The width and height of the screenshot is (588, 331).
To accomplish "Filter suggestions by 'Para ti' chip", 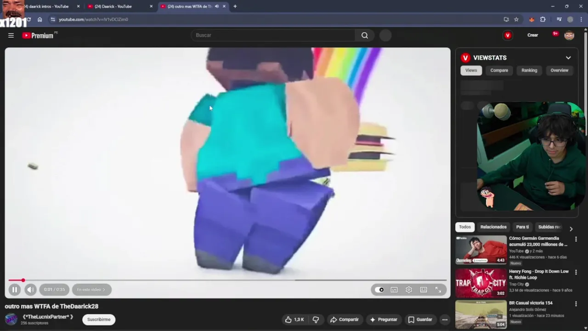I will (x=522, y=227).
